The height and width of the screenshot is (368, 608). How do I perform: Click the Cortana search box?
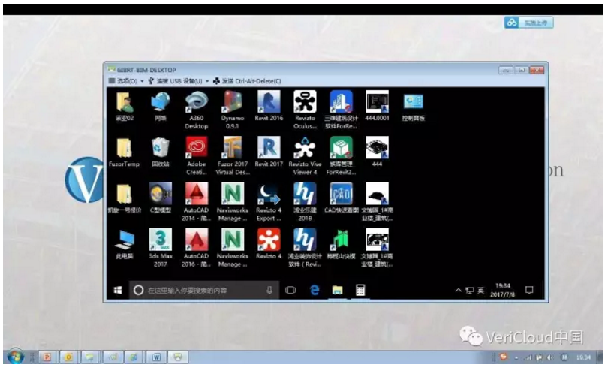point(203,291)
